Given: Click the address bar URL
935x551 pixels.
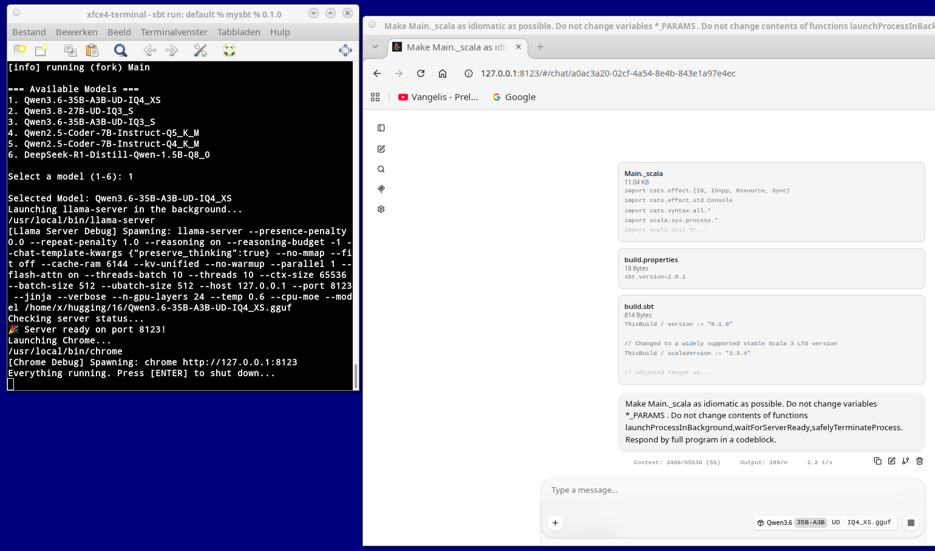Looking at the screenshot, I should coord(608,73).
